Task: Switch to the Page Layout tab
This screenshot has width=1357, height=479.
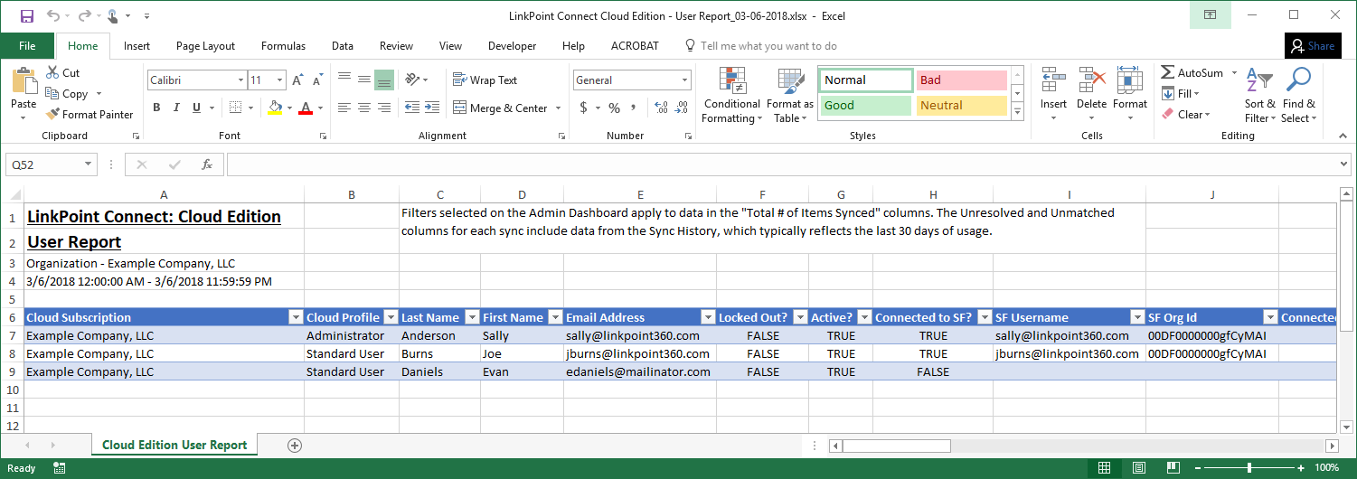Action: tap(205, 46)
